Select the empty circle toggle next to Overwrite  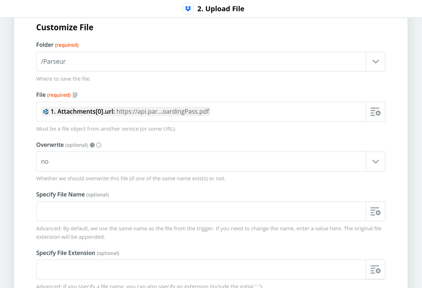pyautogui.click(x=98, y=145)
